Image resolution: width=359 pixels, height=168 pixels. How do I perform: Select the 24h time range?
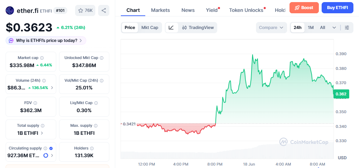coord(298,28)
